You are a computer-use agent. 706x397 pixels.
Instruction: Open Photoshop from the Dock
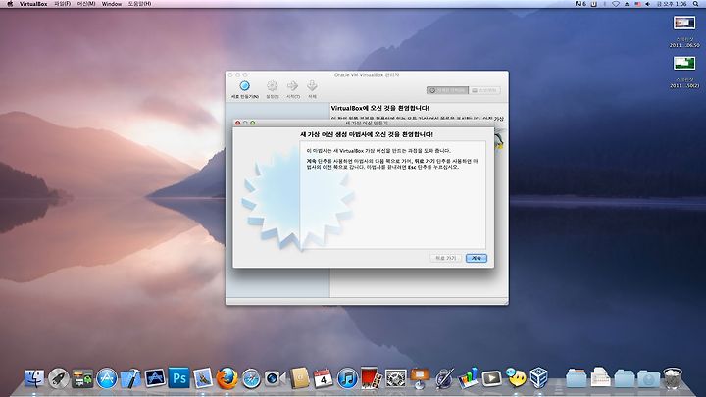(178, 377)
